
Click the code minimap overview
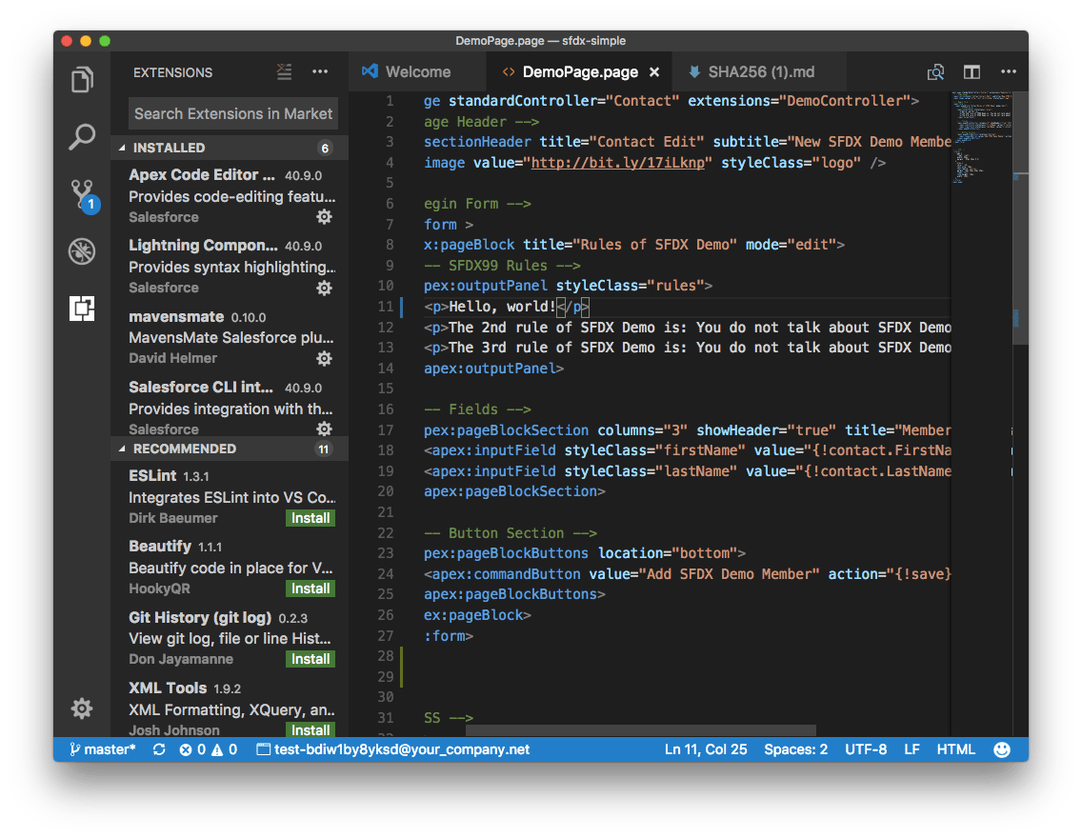981,138
